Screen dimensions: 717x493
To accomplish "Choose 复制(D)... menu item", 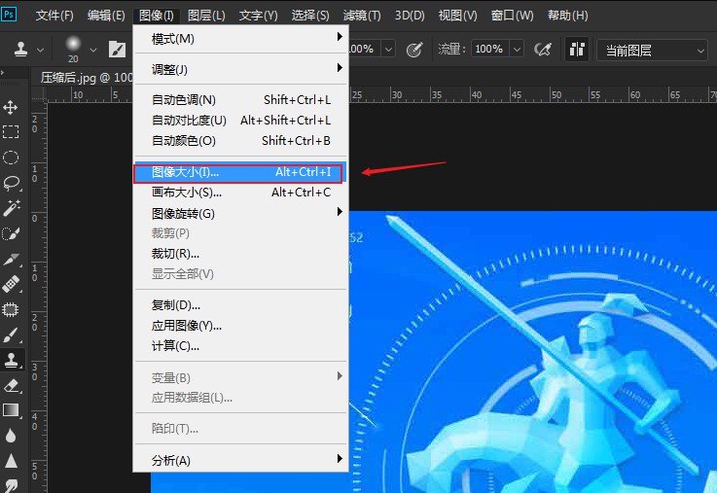I will coord(241,305).
